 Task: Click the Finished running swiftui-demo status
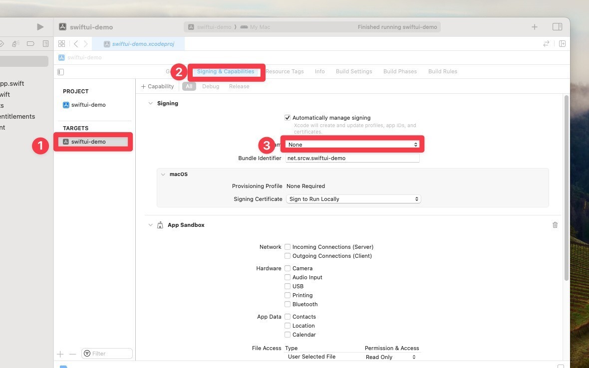click(x=397, y=27)
